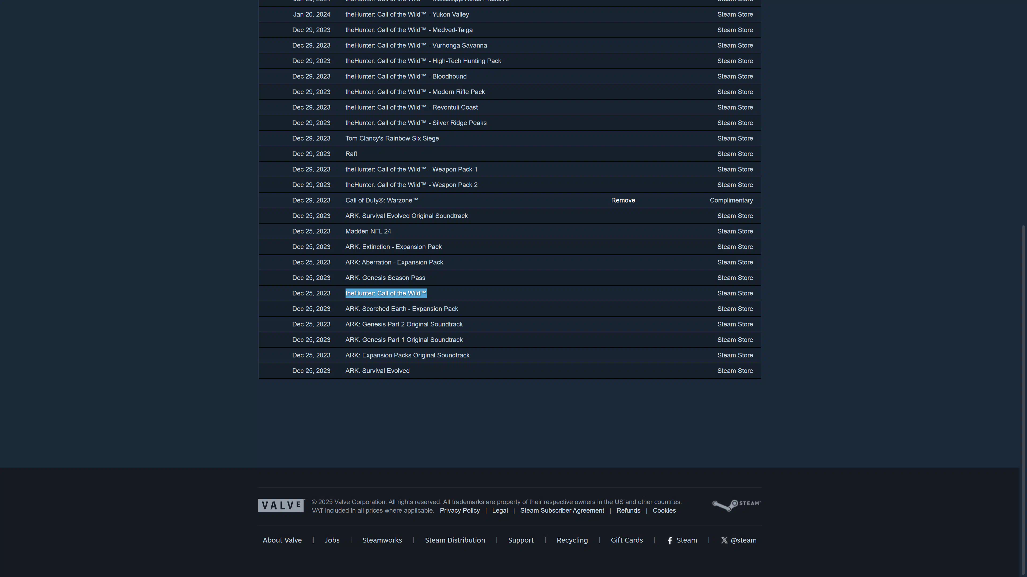Viewport: 1027px width, 577px height.
Task: Select ARK: Aberration - Expansion Pack row
Action: (x=509, y=262)
